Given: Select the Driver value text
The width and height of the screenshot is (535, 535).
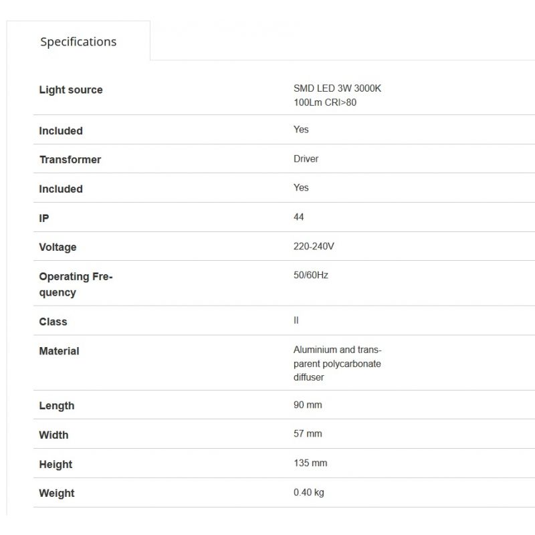Looking at the screenshot, I should (x=306, y=159).
